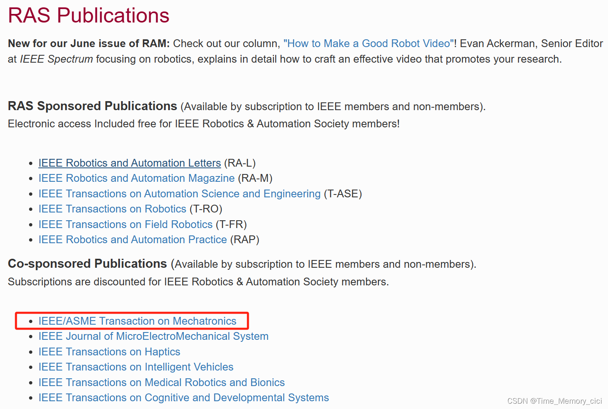Click the "(T-ASE)" abbreviation text
Viewport: 608px width, 409px height.
[x=343, y=194]
